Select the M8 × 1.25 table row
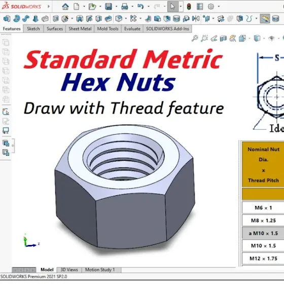This screenshot has width=284, height=284. click(x=263, y=221)
